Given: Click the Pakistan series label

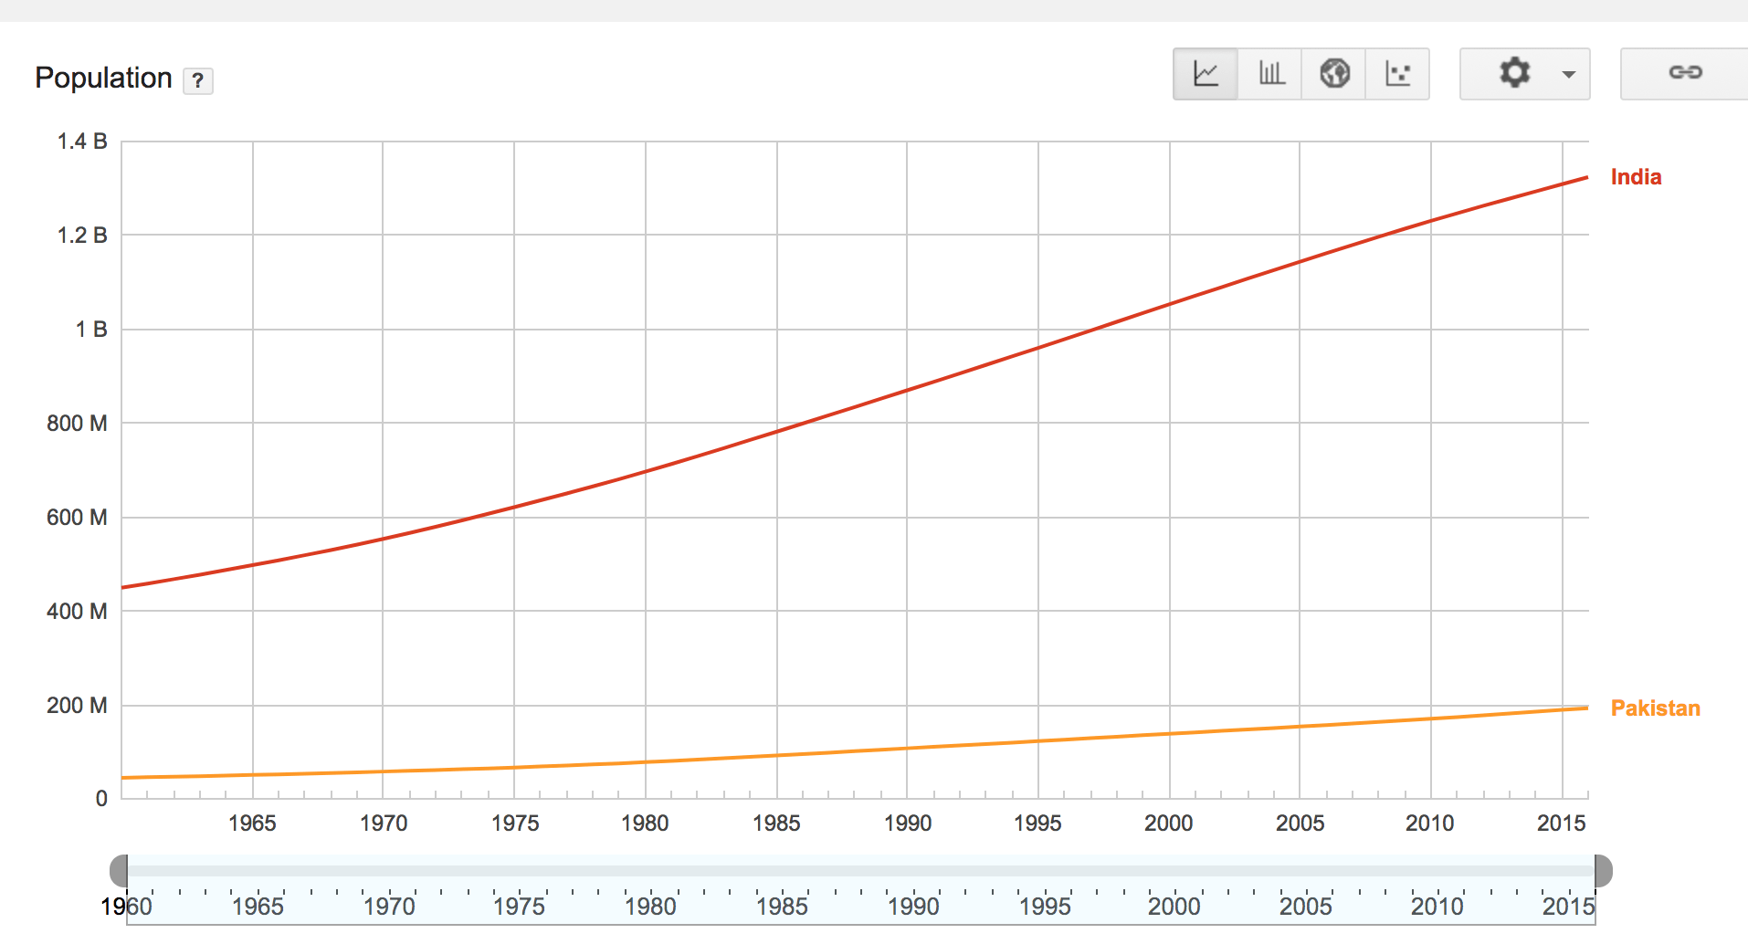Looking at the screenshot, I should (1655, 708).
